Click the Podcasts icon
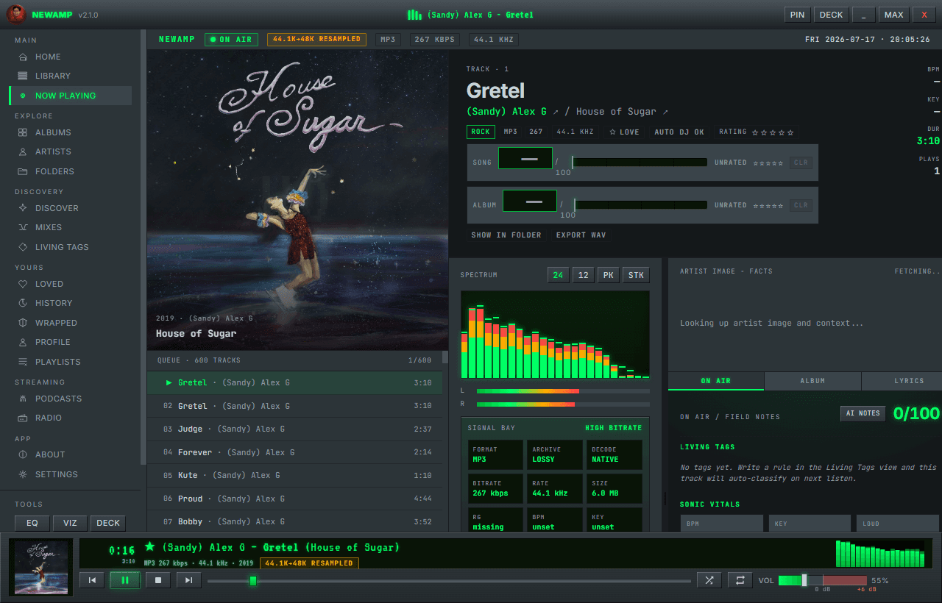This screenshot has height=603, width=942. (x=23, y=399)
